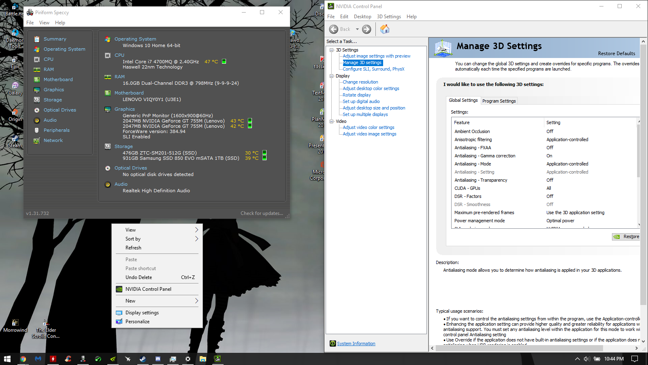
Task: Click the Restore button below settings
Action: (x=626, y=237)
